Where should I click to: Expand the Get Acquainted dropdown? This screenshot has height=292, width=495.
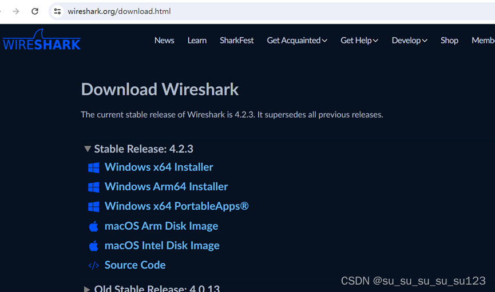coord(297,41)
